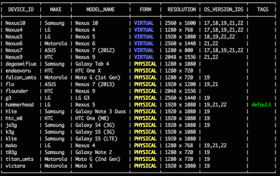Click the k3g device ID

coord(10,132)
